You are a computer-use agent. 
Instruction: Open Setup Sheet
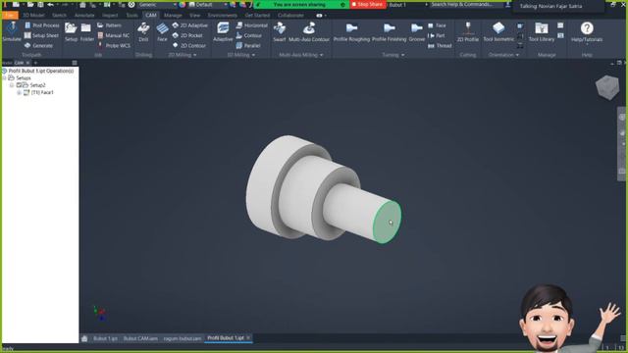41,35
